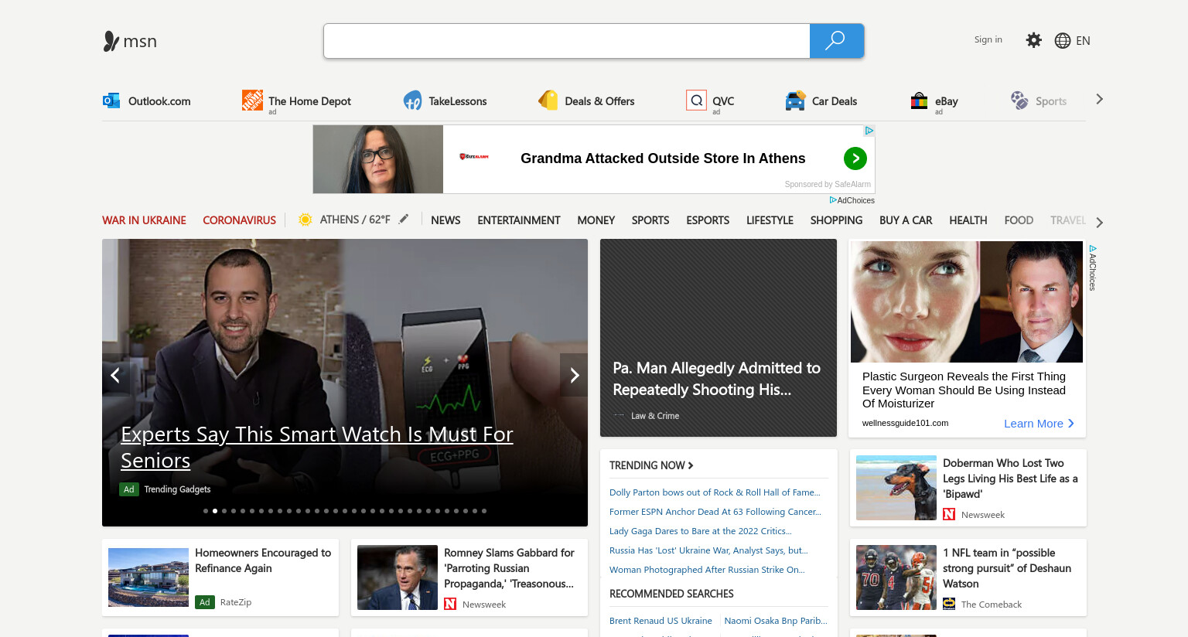This screenshot has height=637, width=1188.
Task: Open the CORONAVIRUS tab
Action: (x=239, y=220)
